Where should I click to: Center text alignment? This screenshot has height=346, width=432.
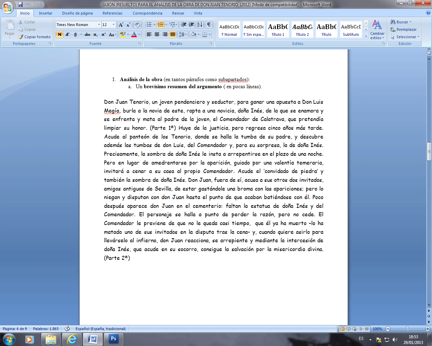[x=157, y=34]
